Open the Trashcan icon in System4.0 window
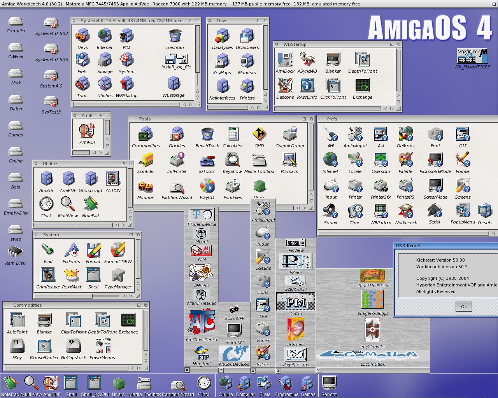 point(175,37)
